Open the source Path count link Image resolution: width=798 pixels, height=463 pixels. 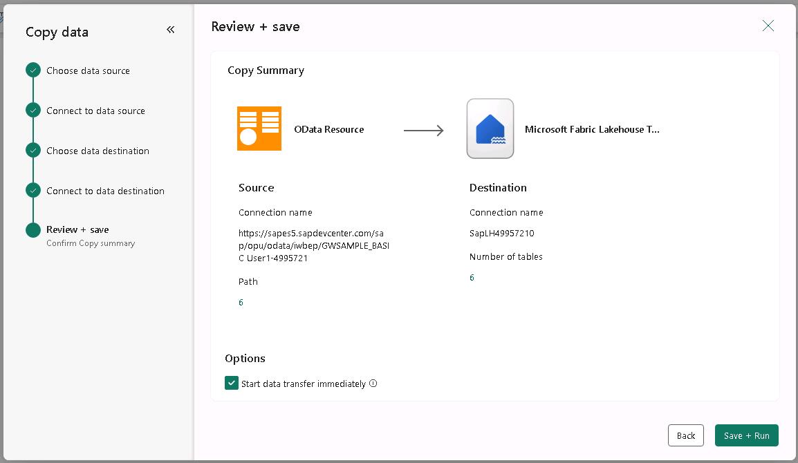pyautogui.click(x=241, y=303)
